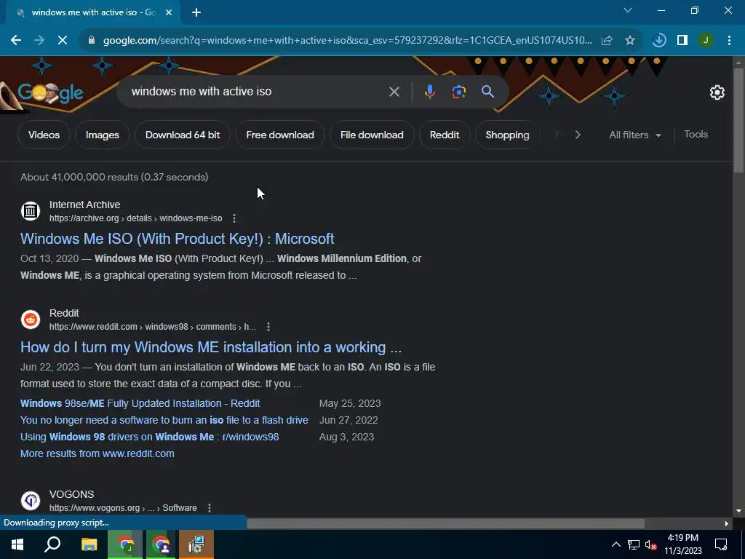Open more options for Internet Archive result
This screenshot has width=745, height=559.
pyautogui.click(x=234, y=218)
